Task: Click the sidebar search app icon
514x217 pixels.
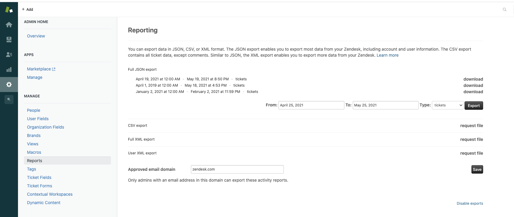Action: (x=9, y=99)
